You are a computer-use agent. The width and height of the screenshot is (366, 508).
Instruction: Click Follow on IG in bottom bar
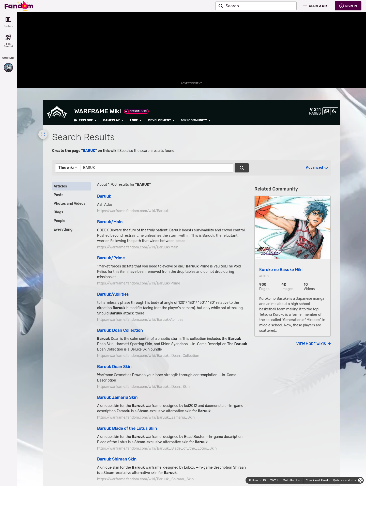click(257, 480)
